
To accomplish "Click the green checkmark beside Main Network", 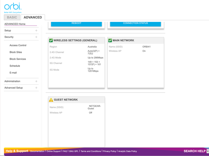I will (x=110, y=40).
